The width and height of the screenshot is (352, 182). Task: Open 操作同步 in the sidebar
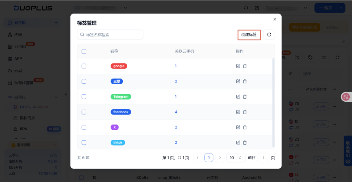[27, 118]
